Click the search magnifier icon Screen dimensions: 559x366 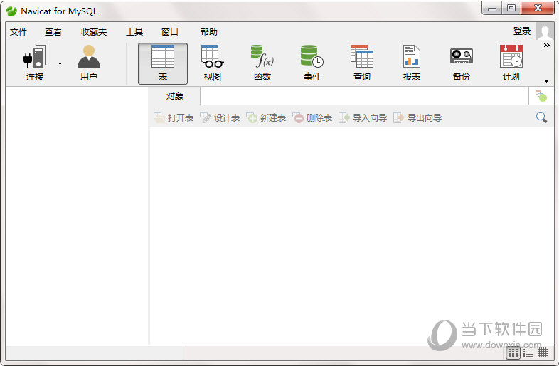[x=541, y=117]
